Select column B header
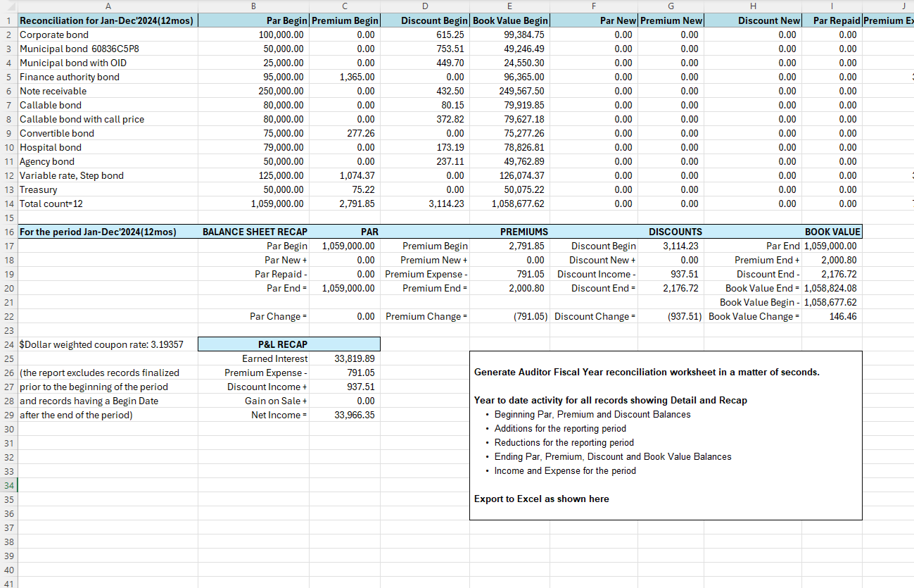Image resolution: width=914 pixels, height=588 pixels. 253,6
